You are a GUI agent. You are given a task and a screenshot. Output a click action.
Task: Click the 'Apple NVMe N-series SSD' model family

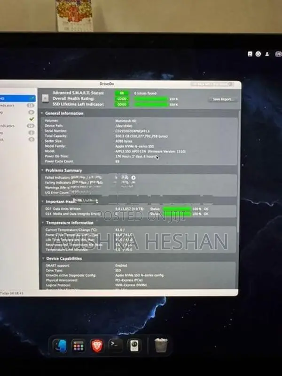click(x=135, y=146)
